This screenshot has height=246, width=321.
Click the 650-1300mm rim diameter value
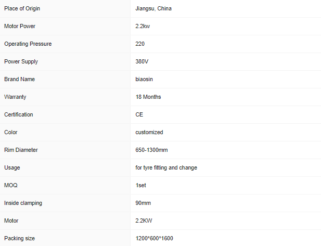(x=151, y=150)
